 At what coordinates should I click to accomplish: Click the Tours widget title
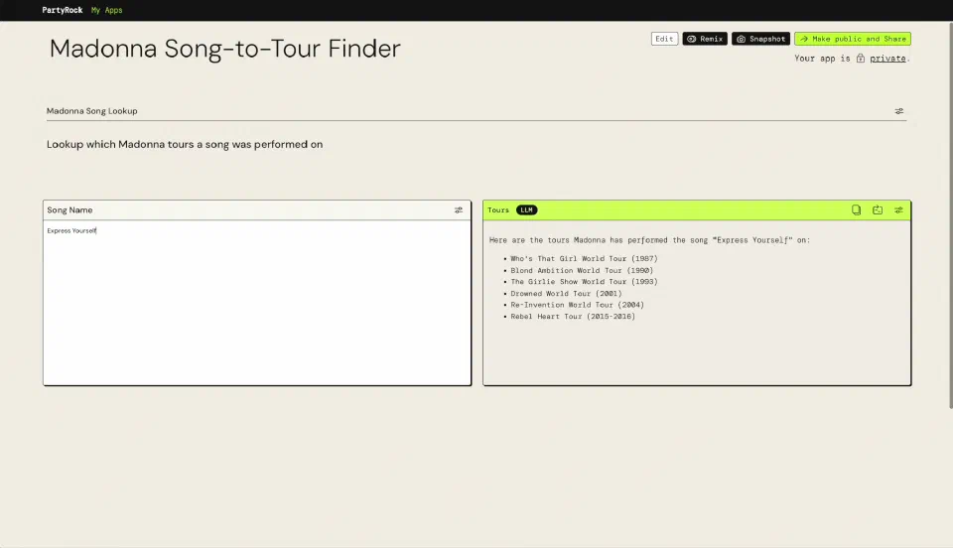pos(498,210)
